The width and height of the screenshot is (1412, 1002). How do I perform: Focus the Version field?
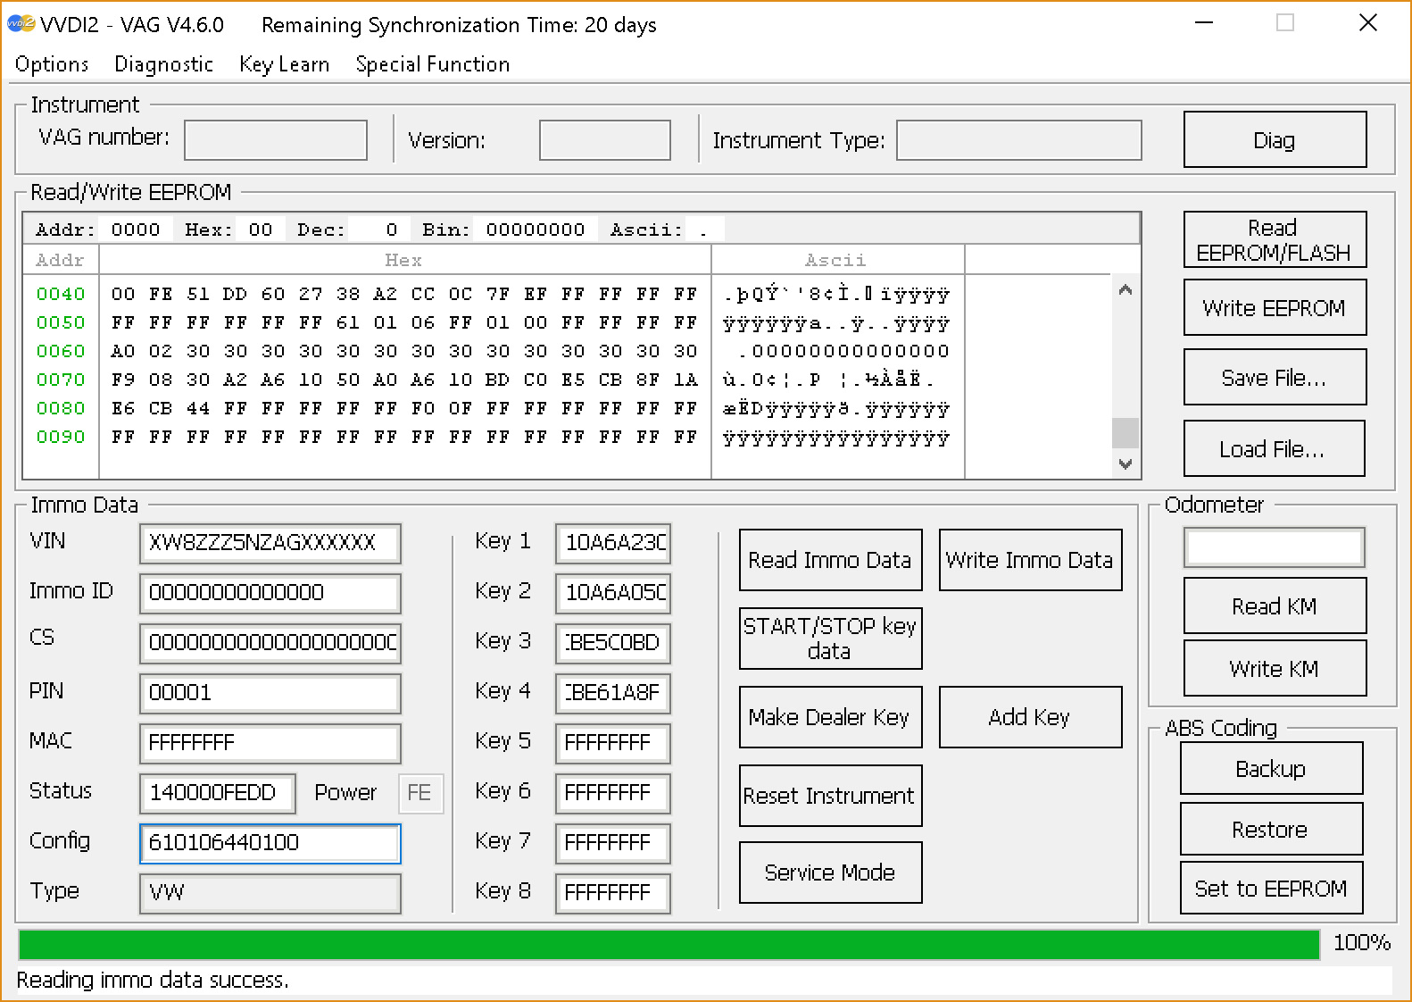[x=605, y=140]
